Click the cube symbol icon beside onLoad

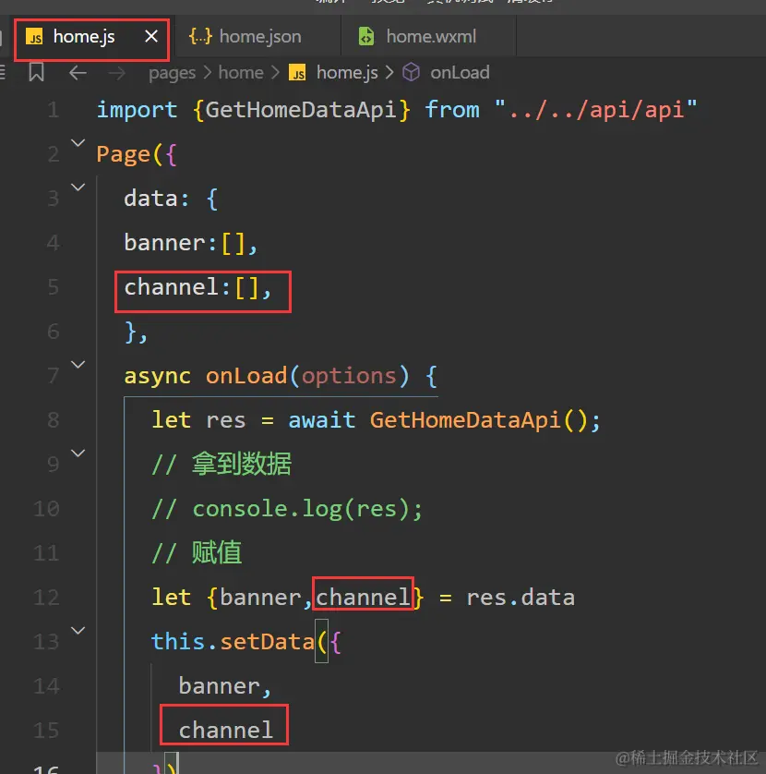pyautogui.click(x=411, y=73)
